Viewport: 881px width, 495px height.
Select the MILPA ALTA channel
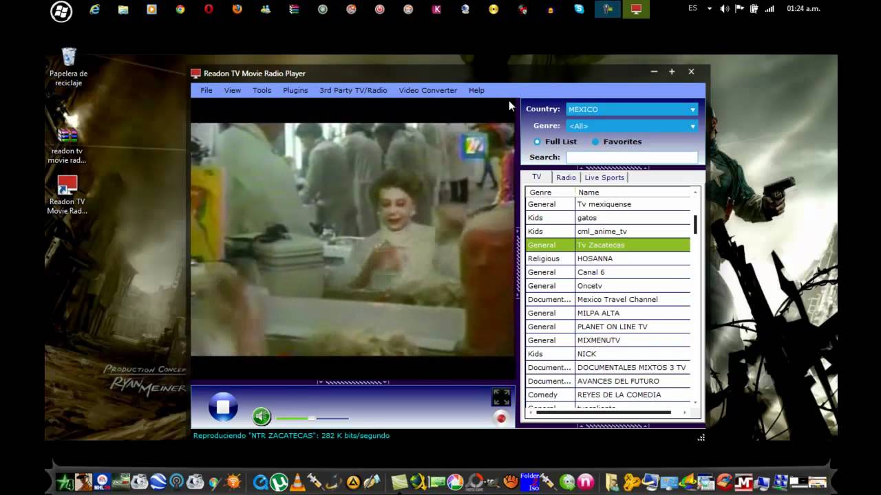[x=608, y=313]
